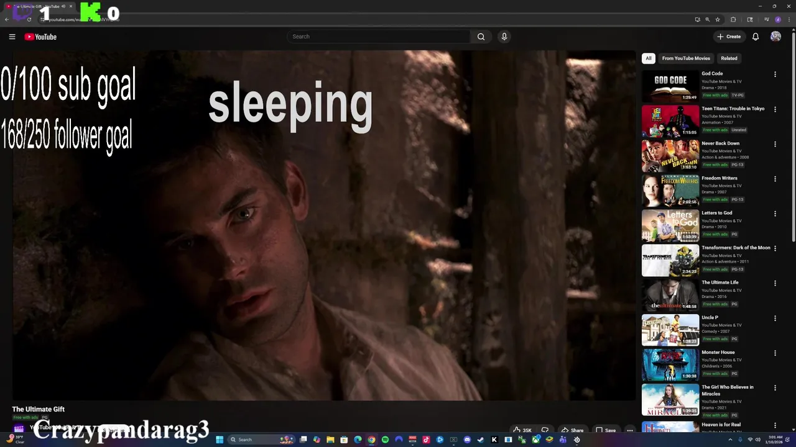
Task: Open options for The Girl Who Believes in Miracles
Action: click(775, 388)
